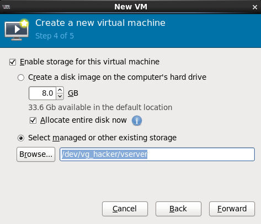Click the virtual machine monitor icon
This screenshot has width=261, height=224.
tap(17, 29)
